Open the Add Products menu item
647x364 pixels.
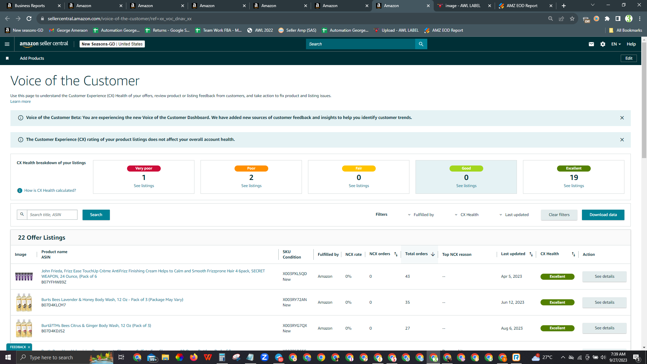32,58
